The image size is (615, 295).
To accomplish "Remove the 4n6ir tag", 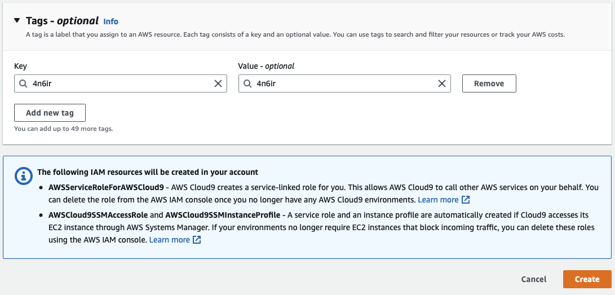I will click(x=489, y=83).
